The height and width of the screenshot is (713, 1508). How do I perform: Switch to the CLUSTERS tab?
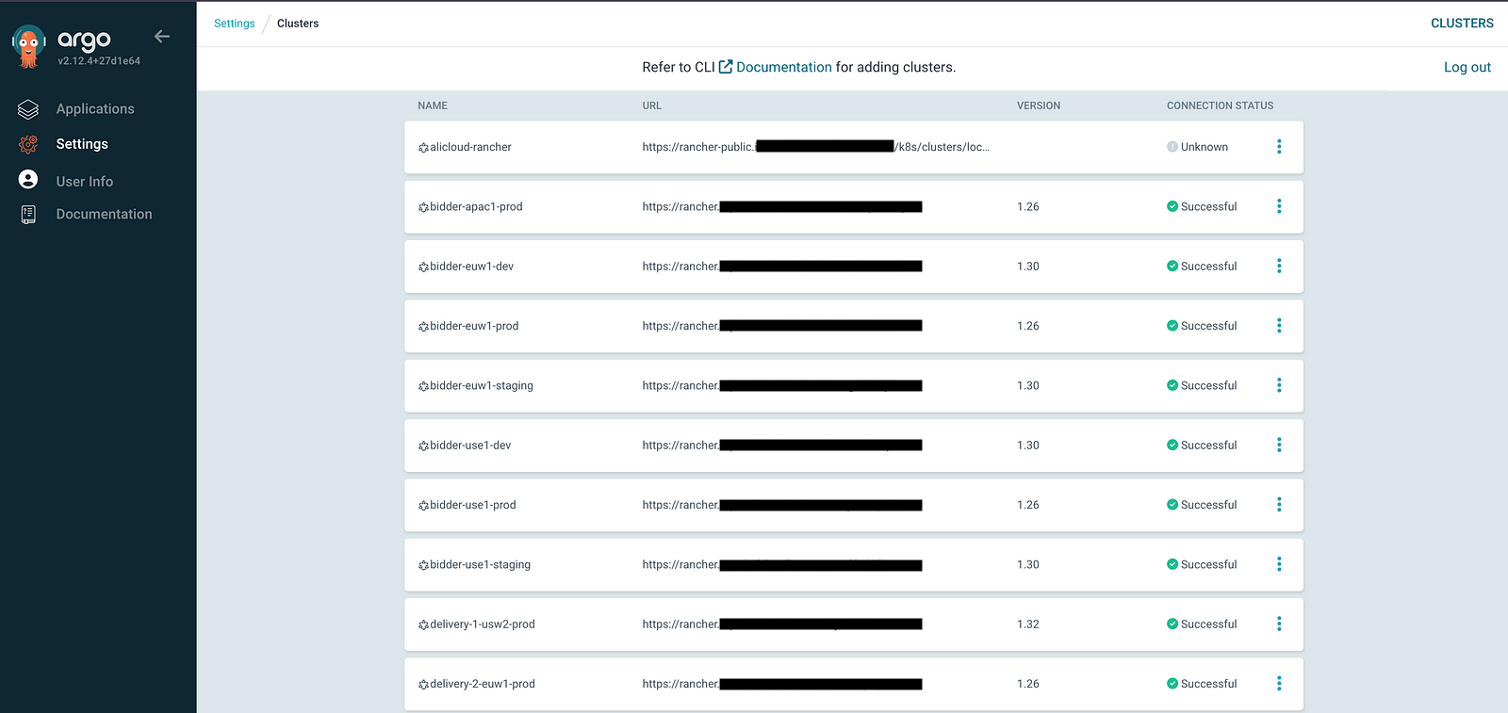(x=1462, y=23)
